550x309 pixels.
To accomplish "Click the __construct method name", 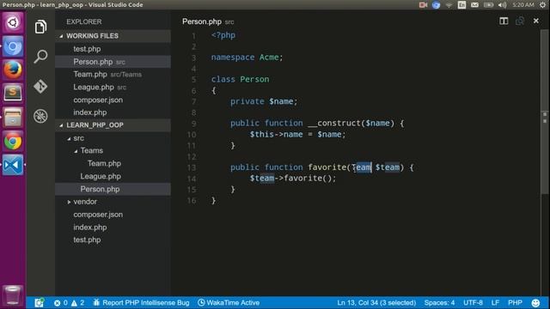I will pos(334,124).
